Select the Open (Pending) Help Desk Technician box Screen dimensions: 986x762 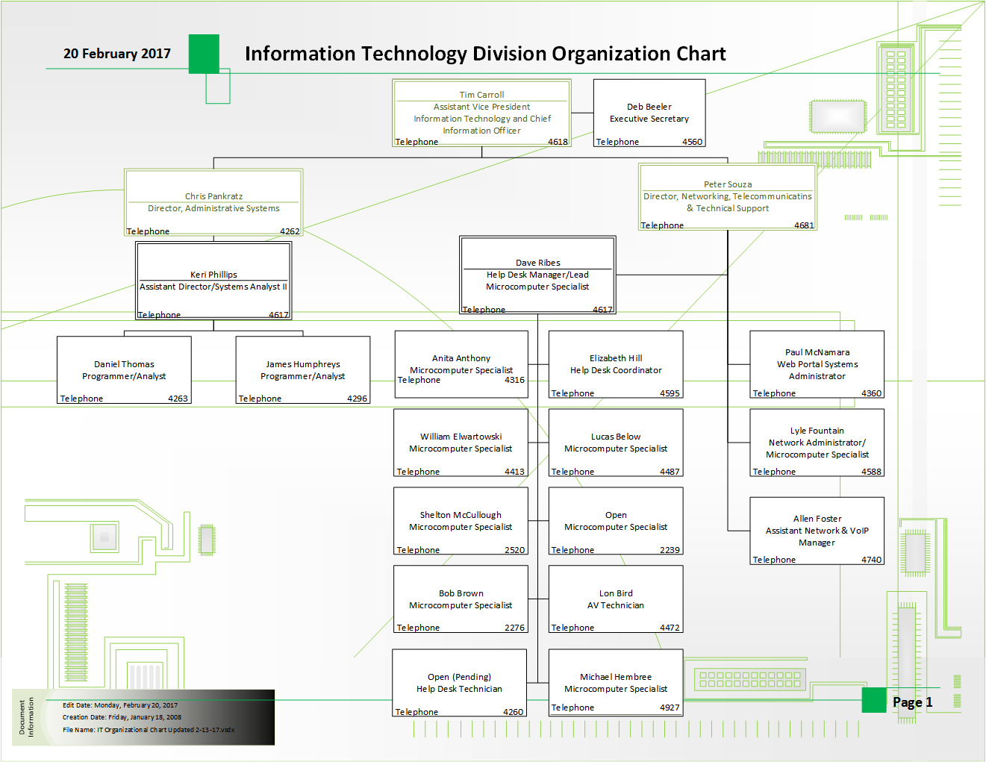tap(460, 684)
